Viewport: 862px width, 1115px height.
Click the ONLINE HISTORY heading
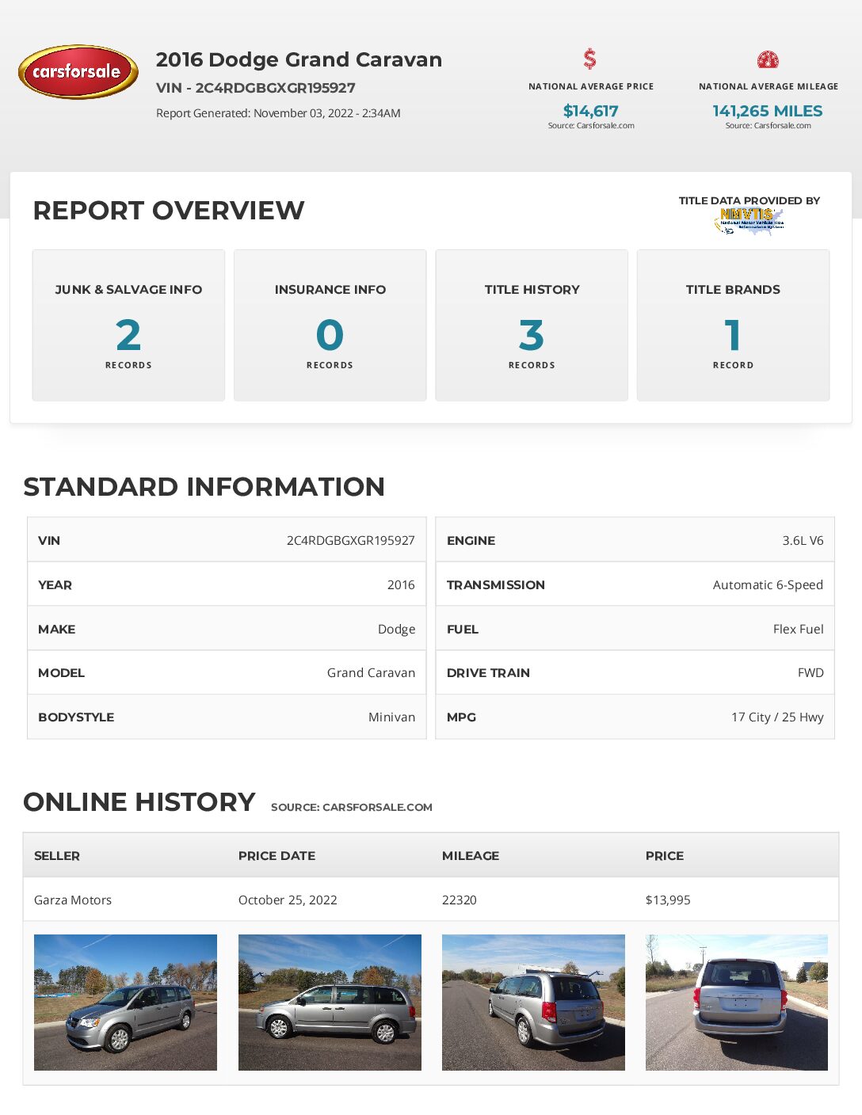(139, 802)
